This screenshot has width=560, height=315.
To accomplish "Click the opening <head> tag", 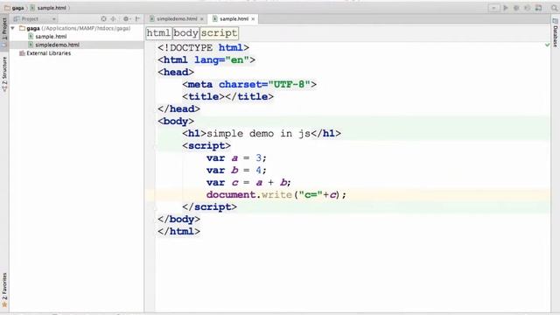I will (176, 72).
